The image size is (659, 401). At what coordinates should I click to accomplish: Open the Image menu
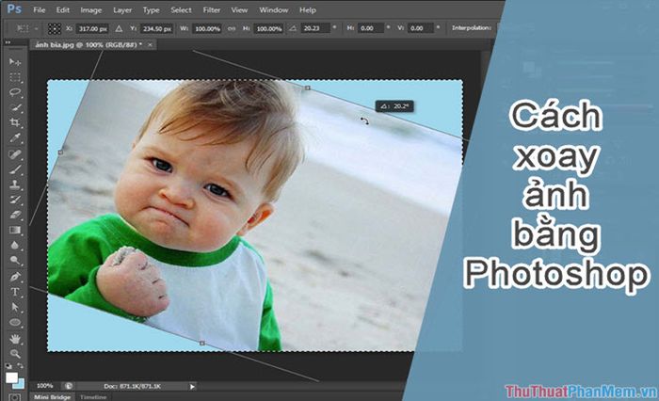91,9
